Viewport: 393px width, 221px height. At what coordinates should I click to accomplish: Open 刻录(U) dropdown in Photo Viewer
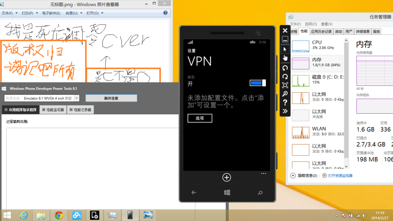[x=74, y=13]
